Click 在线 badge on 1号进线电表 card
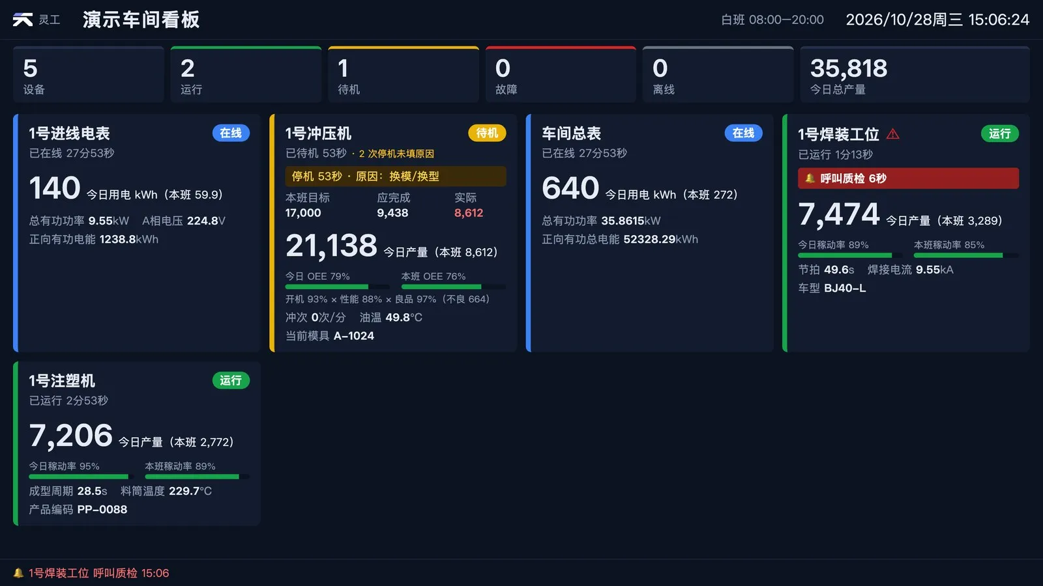Viewport: 1043px width, 586px height. click(x=231, y=133)
